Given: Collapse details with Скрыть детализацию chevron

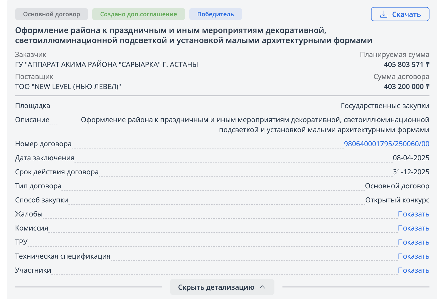Looking at the screenshot, I should [262, 287].
